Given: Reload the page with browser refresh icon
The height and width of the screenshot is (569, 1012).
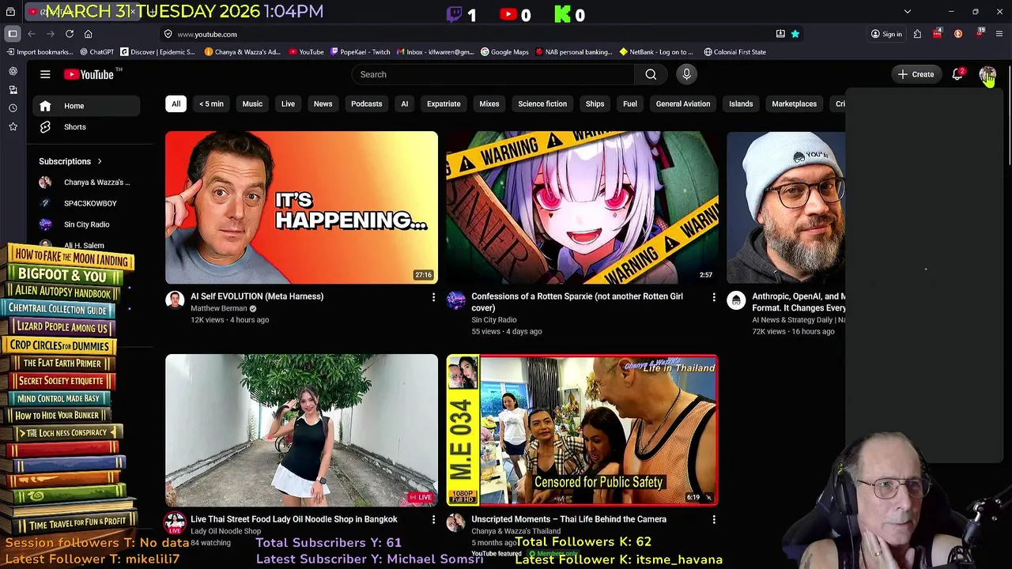Looking at the screenshot, I should pyautogui.click(x=70, y=34).
